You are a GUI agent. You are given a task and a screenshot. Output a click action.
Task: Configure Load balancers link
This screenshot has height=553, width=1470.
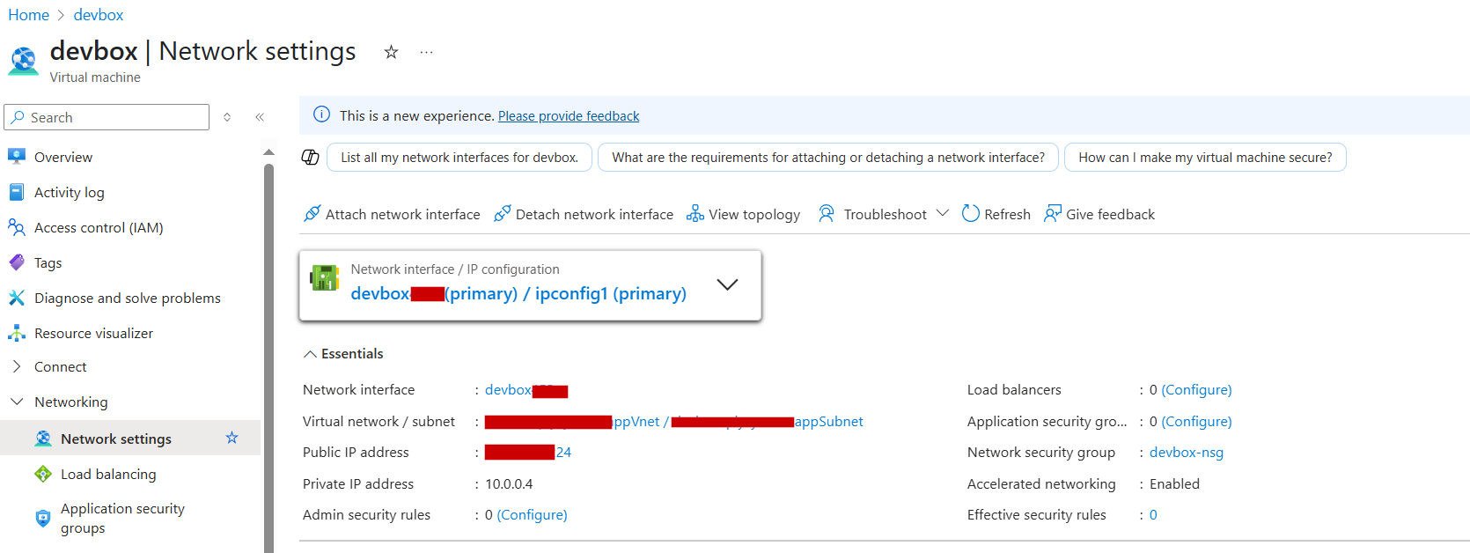click(x=1196, y=389)
